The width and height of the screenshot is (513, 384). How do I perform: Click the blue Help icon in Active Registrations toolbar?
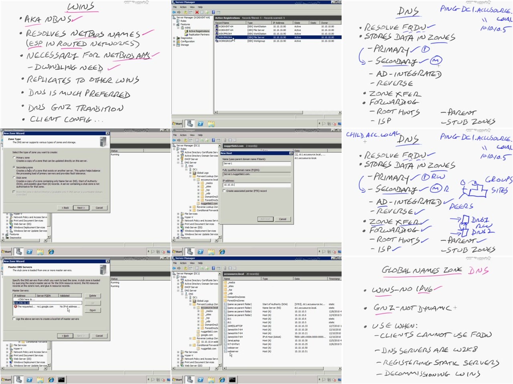[213, 12]
